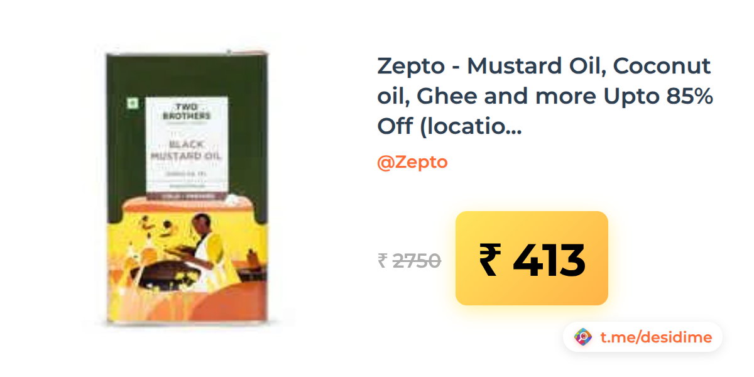
Task: Click the rupee symbol in yellow price badge
Action: point(491,259)
